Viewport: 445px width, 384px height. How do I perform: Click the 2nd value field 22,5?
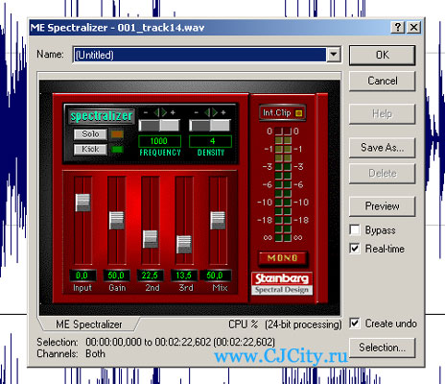pos(150,276)
